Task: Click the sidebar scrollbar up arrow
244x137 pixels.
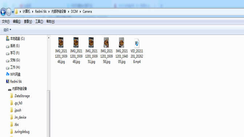Action: (49, 38)
